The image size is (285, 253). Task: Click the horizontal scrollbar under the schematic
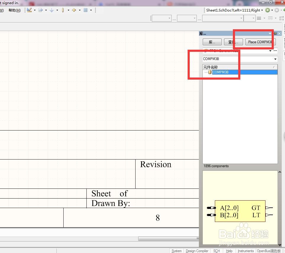point(168,239)
